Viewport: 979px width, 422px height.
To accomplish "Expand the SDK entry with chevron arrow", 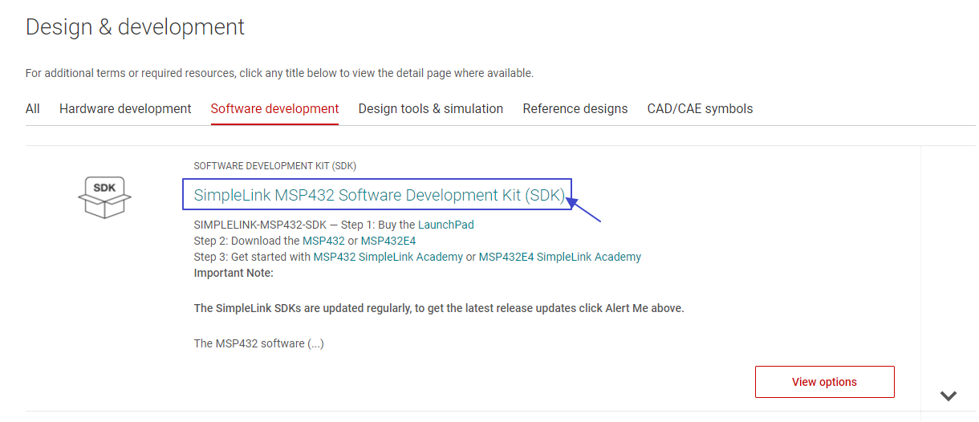I will [949, 396].
